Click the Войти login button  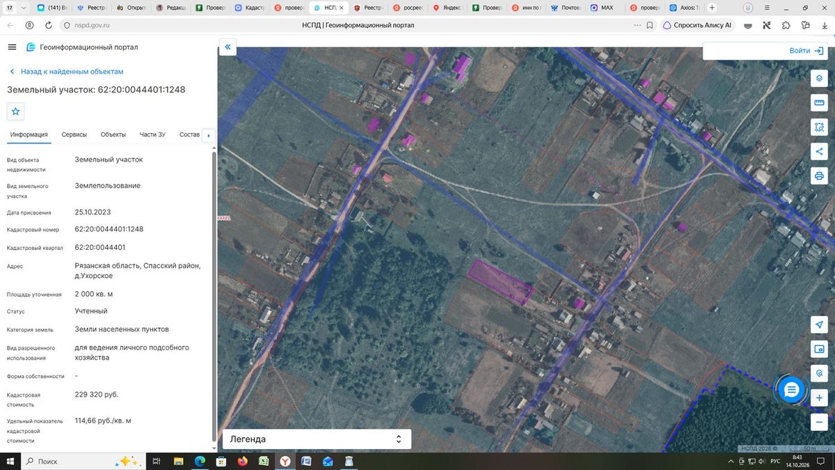tap(806, 51)
